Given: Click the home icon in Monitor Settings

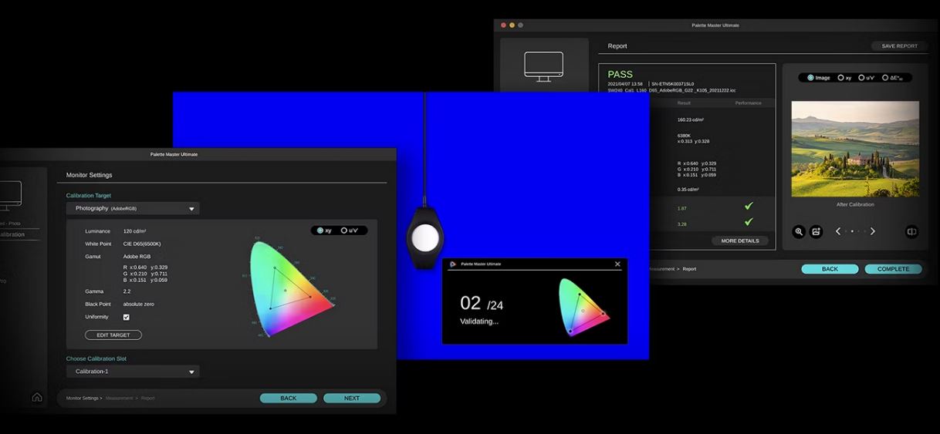Looking at the screenshot, I should [37, 397].
